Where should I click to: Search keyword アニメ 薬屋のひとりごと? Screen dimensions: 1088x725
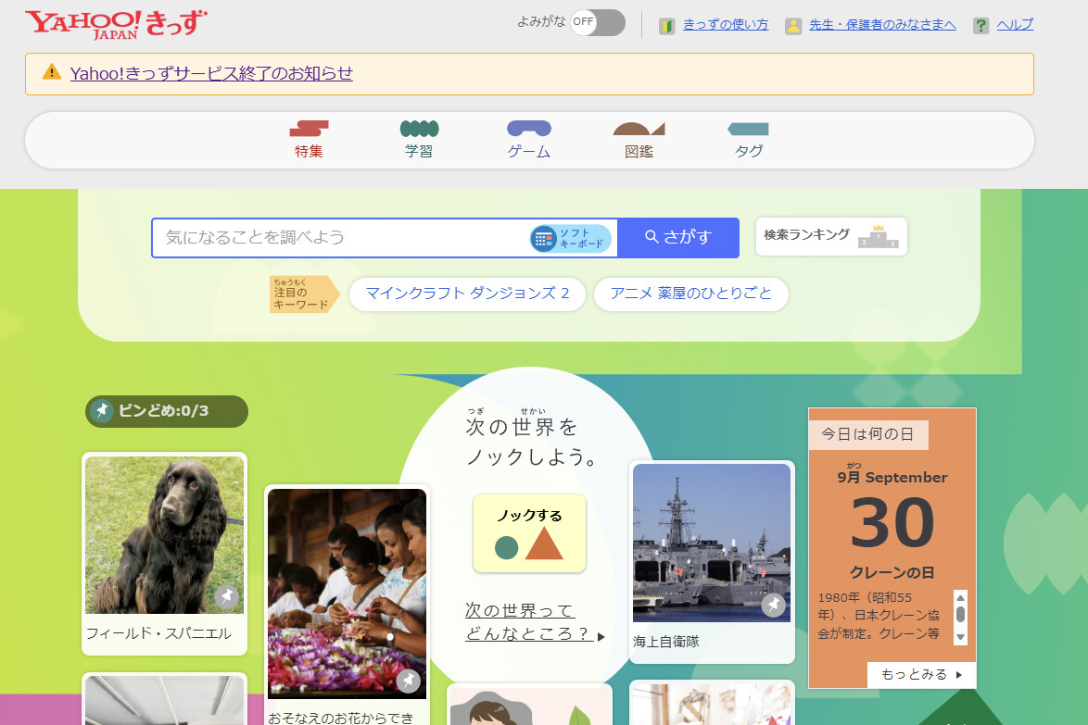click(691, 294)
